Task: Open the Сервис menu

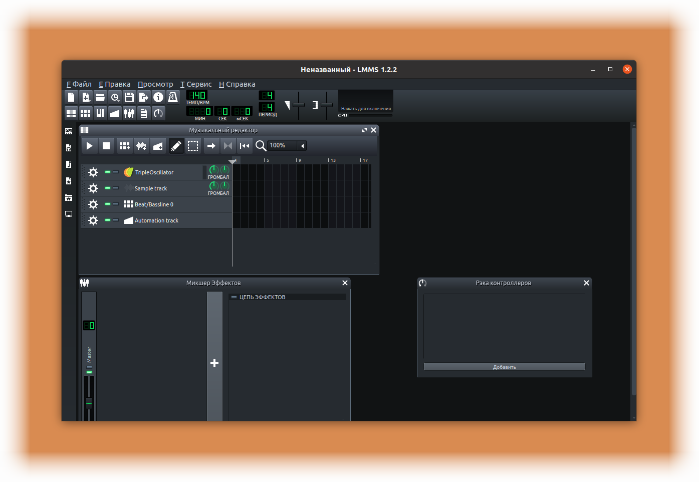Action: pyautogui.click(x=196, y=84)
